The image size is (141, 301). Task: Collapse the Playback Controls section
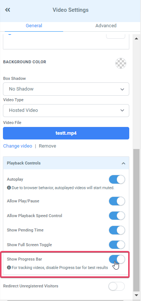click(x=124, y=163)
